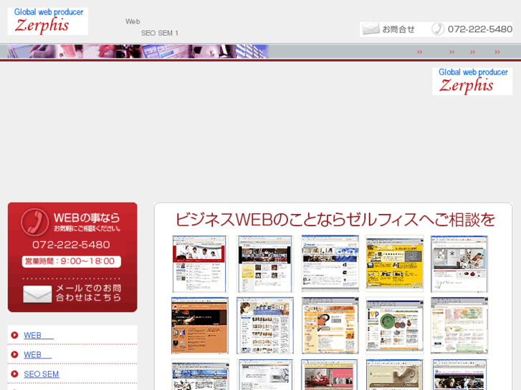This screenshot has width=521, height=390.
Task: Click the phone icon beside the header phone number
Action: pyautogui.click(x=438, y=29)
